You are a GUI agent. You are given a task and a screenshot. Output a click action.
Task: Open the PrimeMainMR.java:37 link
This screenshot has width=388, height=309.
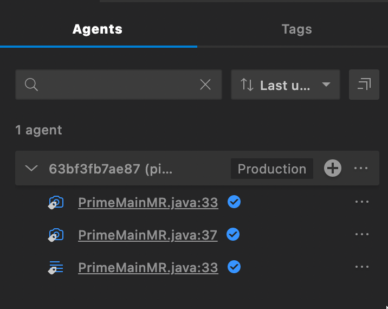tap(147, 235)
